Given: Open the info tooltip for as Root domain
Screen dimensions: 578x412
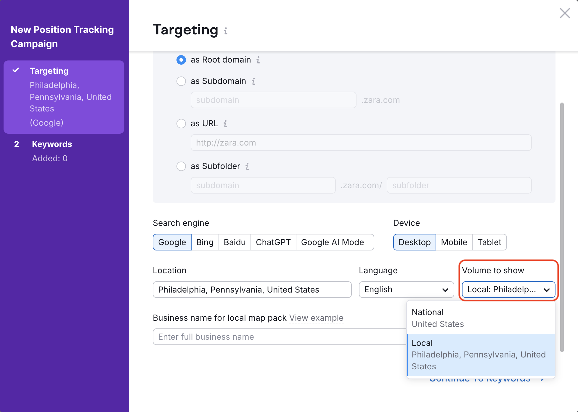Looking at the screenshot, I should [x=258, y=60].
